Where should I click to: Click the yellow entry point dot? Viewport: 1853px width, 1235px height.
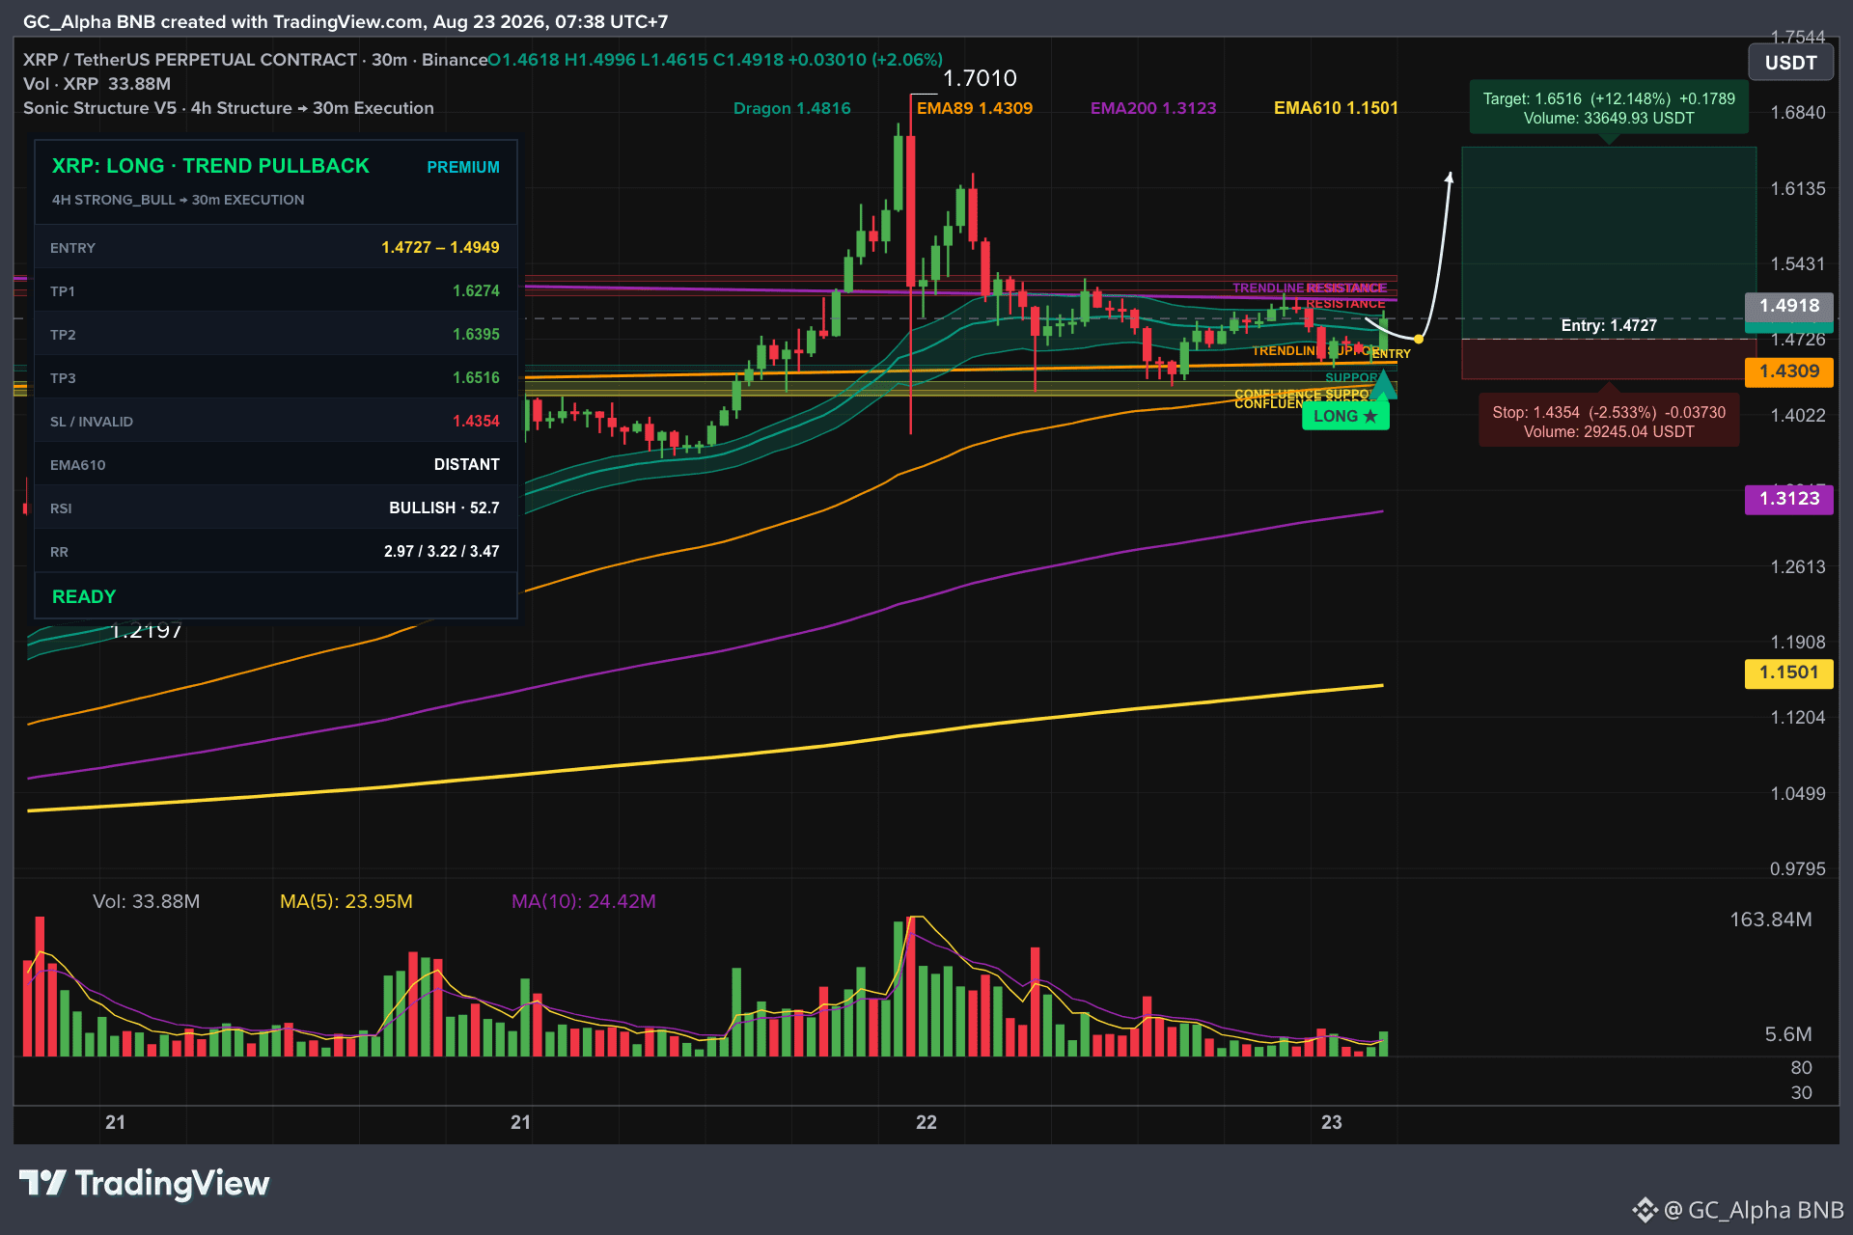tap(1418, 340)
